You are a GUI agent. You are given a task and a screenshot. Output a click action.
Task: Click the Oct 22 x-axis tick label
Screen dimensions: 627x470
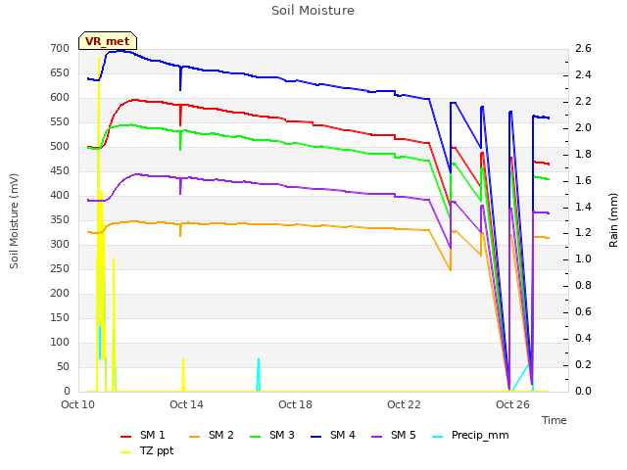pos(404,404)
